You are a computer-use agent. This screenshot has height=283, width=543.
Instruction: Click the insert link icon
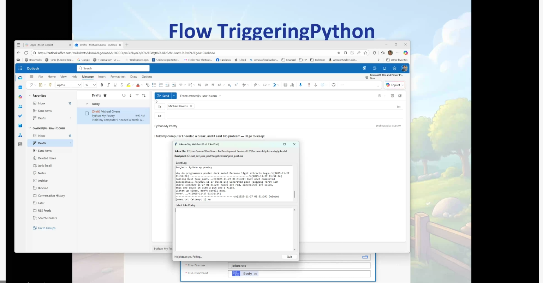click(264, 85)
